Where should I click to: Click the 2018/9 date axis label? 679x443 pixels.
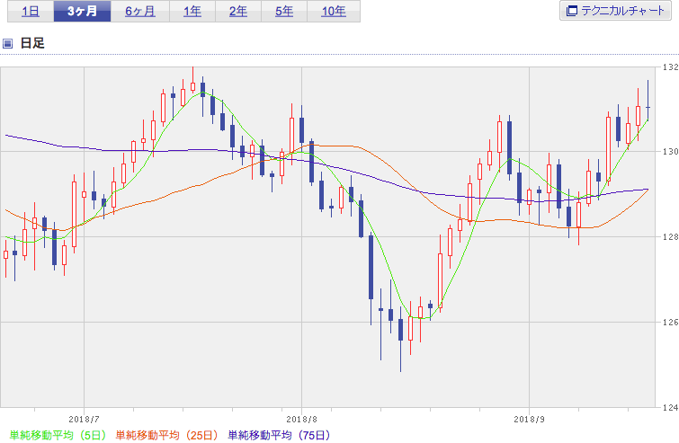tap(529, 420)
